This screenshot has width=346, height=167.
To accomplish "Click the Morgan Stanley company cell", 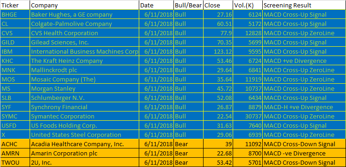I will pos(85,89).
